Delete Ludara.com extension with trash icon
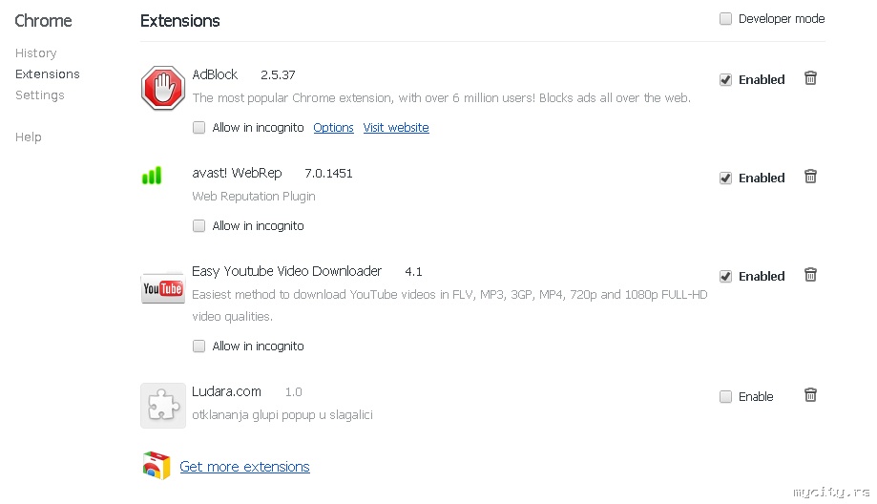This screenshot has height=504, width=877. coord(810,395)
